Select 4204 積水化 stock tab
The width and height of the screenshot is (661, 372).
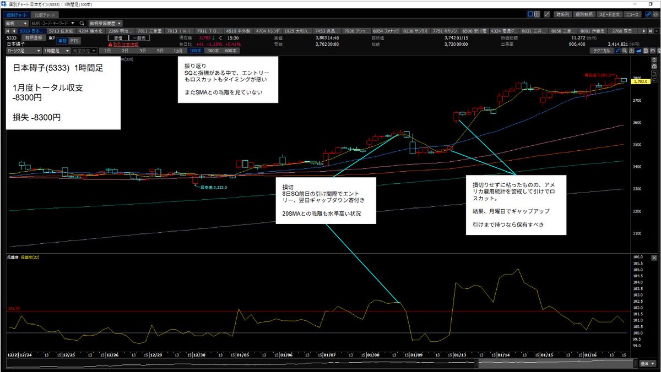92,31
